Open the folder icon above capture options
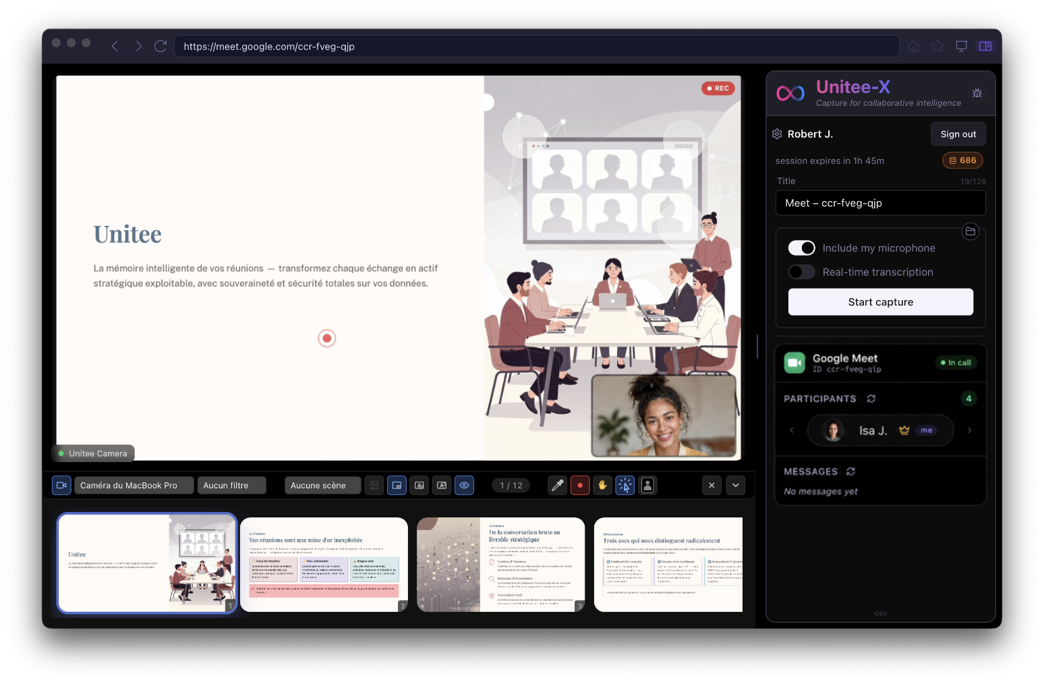1044x684 pixels. [970, 231]
